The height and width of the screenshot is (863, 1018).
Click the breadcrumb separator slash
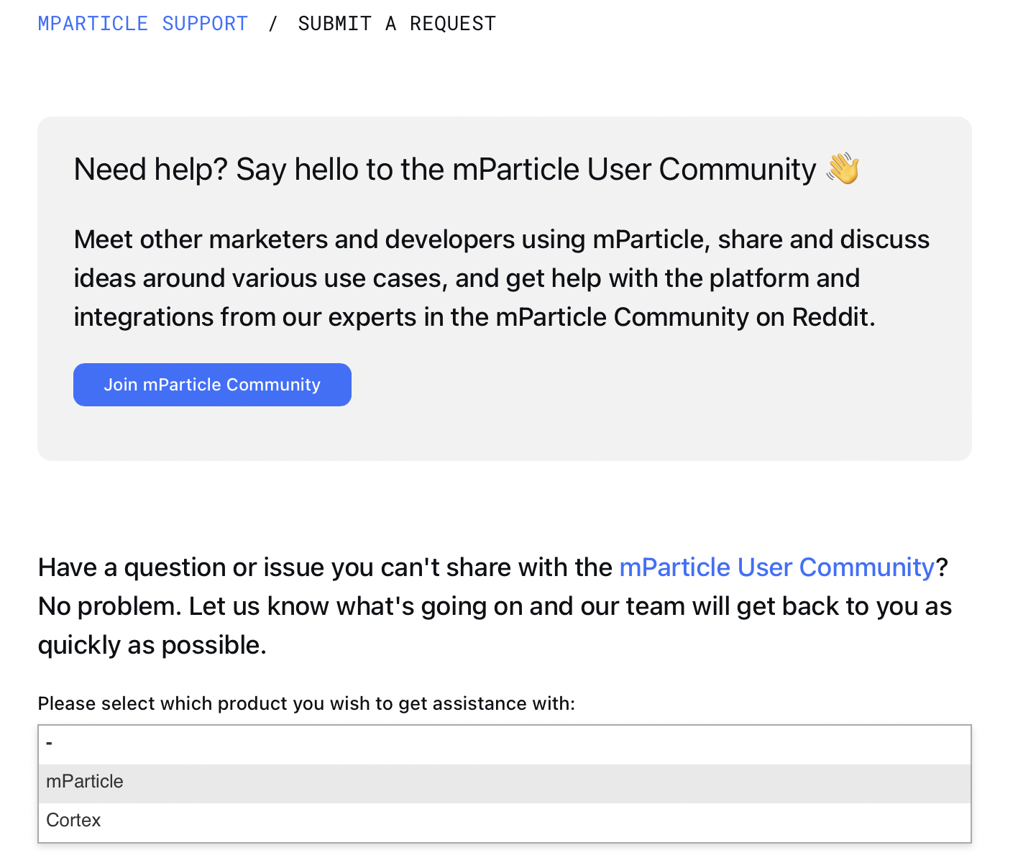[273, 23]
